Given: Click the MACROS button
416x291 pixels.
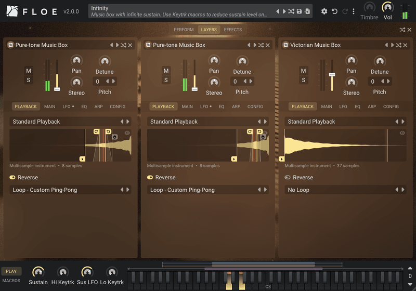Looking at the screenshot, I should coord(11,281).
